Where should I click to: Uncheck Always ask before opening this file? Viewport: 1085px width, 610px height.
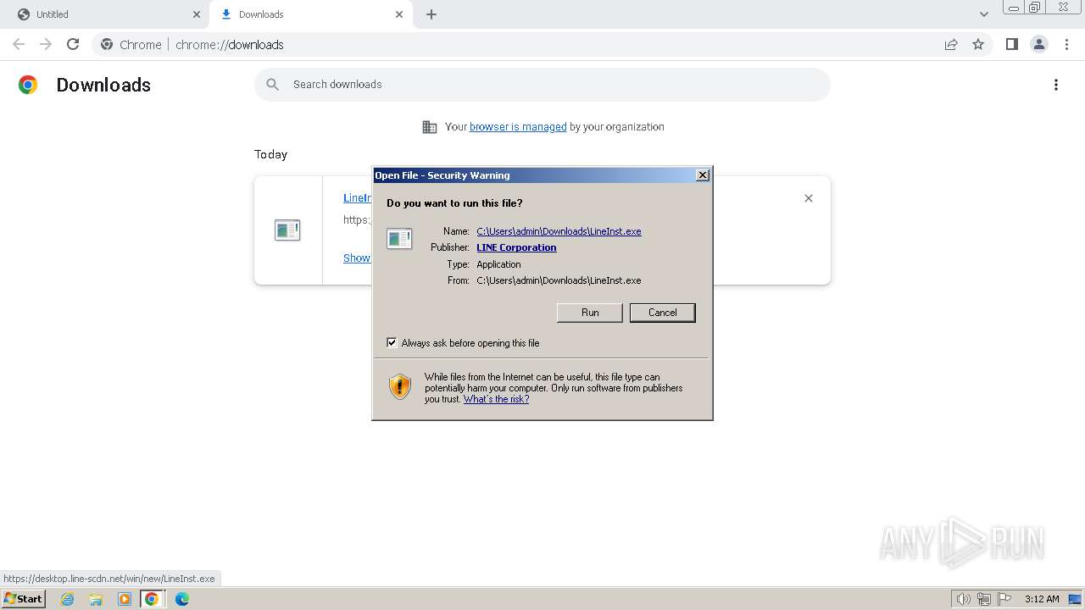(x=392, y=342)
